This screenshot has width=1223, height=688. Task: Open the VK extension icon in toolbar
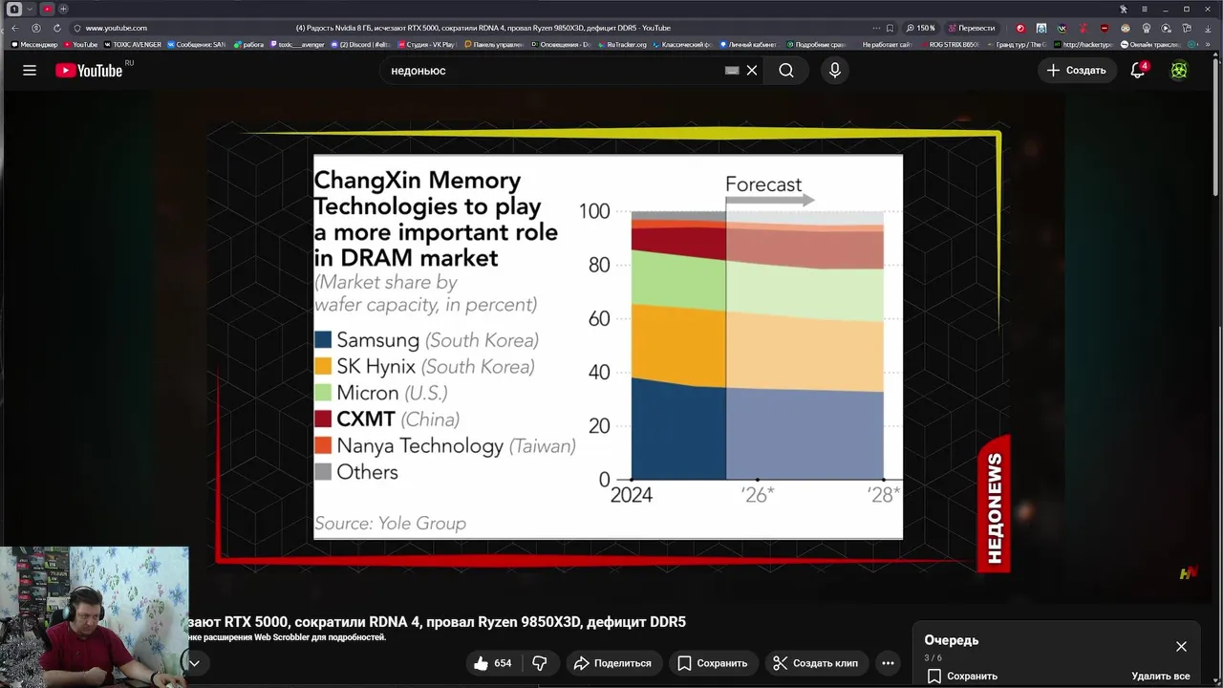point(1062,28)
